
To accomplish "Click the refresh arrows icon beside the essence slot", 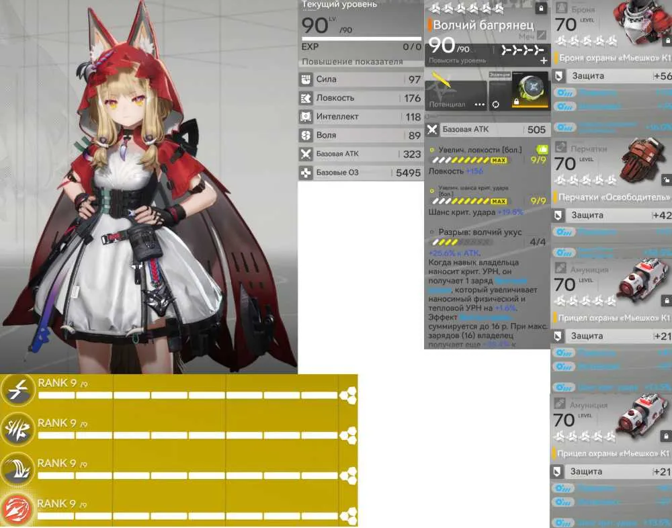I will (496, 105).
